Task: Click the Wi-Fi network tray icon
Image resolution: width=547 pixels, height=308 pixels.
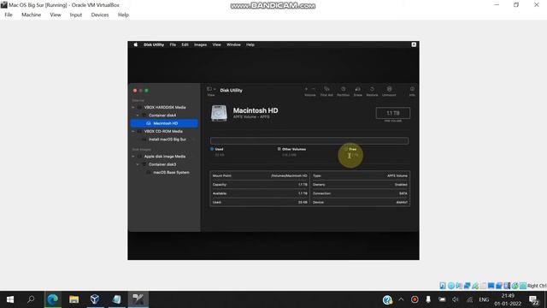Action: [x=469, y=299]
